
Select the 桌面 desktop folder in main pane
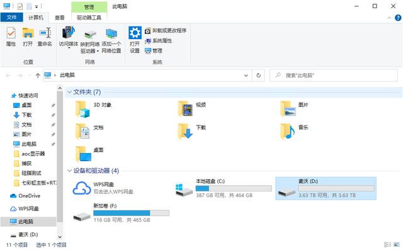[89, 154]
